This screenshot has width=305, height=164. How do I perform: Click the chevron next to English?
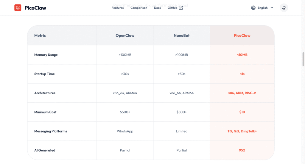pyautogui.click(x=272, y=8)
